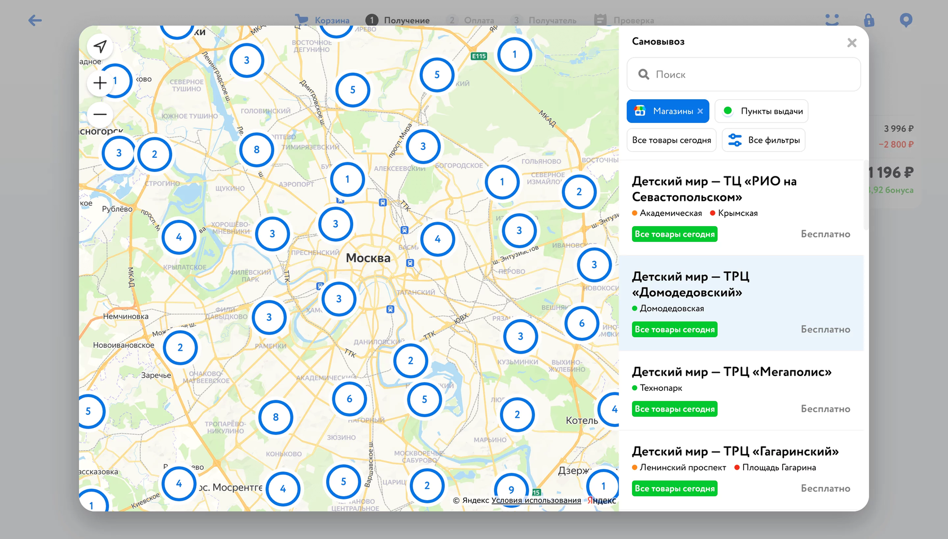Click the Яндекс logo on map
This screenshot has width=948, height=539.
point(602,500)
